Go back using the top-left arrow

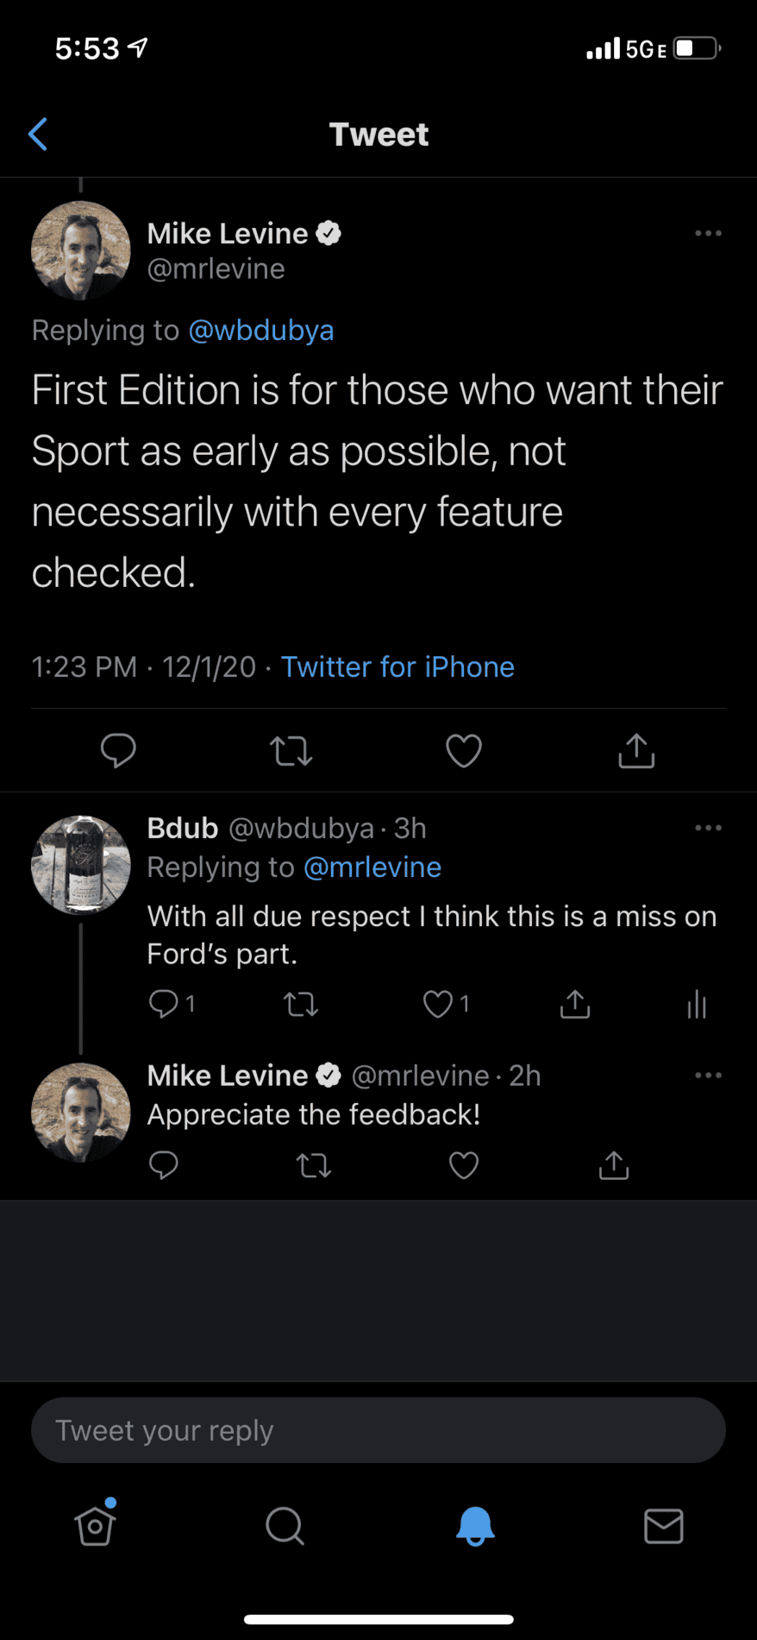pos(38,135)
